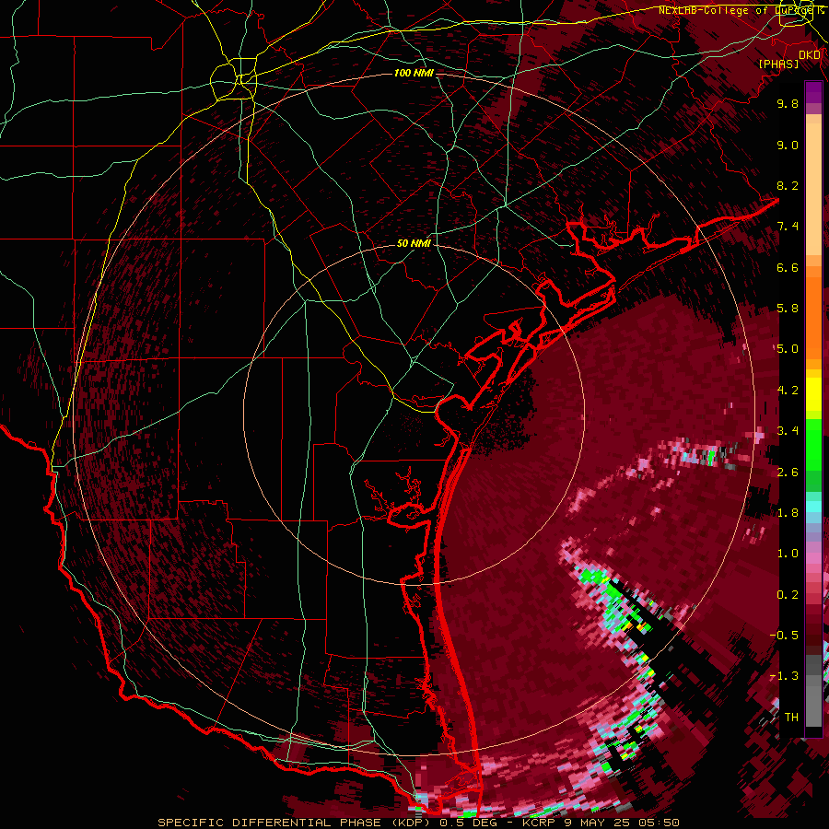Viewport: 829px width, 829px height.
Task: Click the 4.2 value on the color scale
Action: (x=788, y=391)
